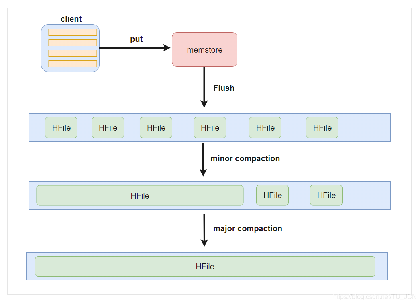Image resolution: width=420 pixels, height=304 pixels.
Task: Click the second orange record in the client list
Action: click(72, 42)
